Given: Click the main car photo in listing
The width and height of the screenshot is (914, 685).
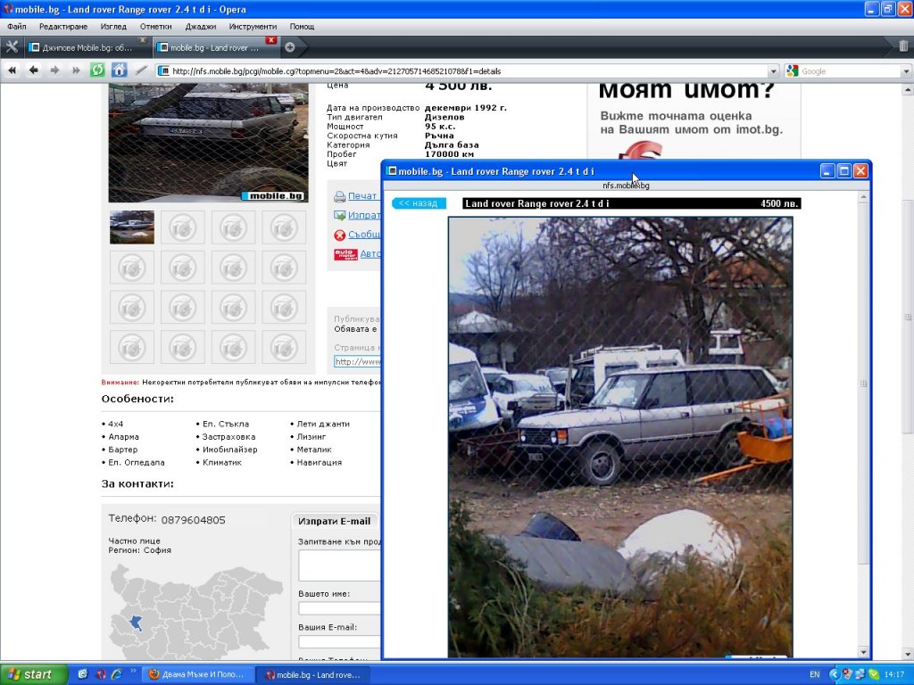Looking at the screenshot, I should coord(208,143).
